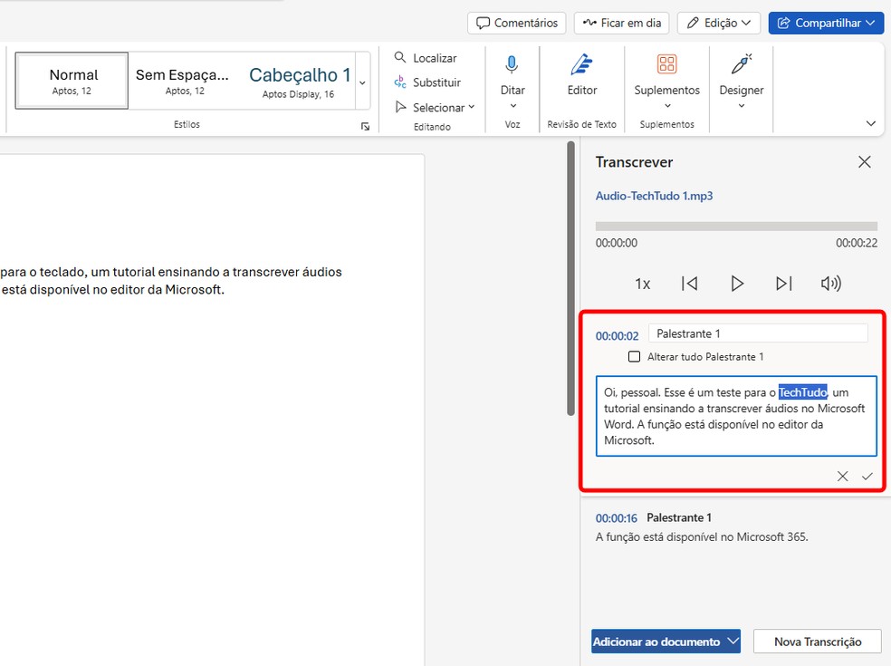Select the 'A função está disponível no Microsoft 365' segment
The height and width of the screenshot is (666, 891).
tap(702, 537)
